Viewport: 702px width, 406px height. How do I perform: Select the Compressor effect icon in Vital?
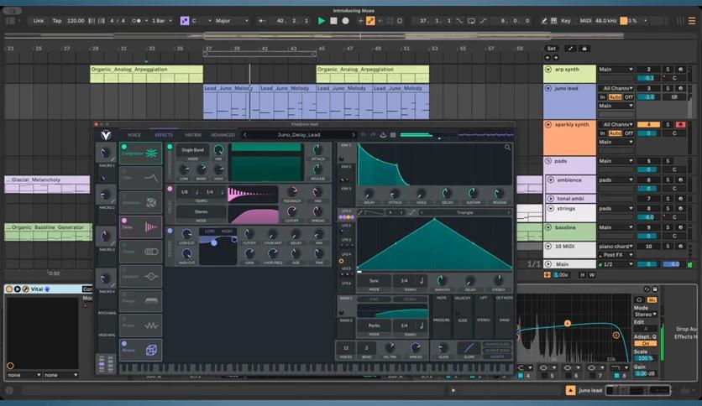tap(151, 154)
